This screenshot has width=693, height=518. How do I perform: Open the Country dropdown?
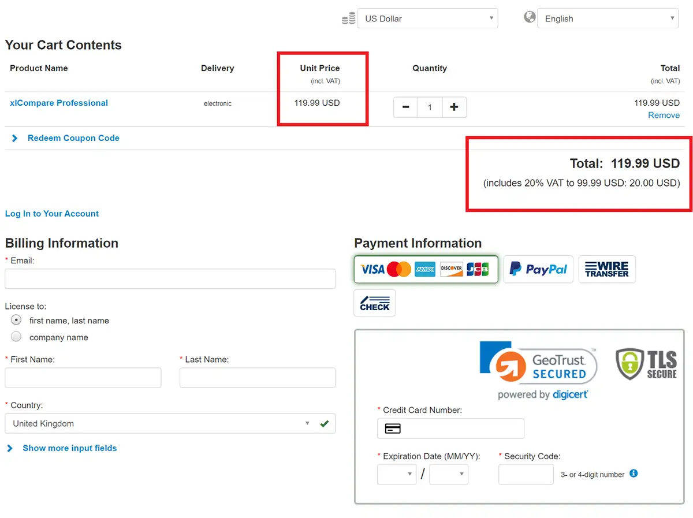pyautogui.click(x=170, y=423)
